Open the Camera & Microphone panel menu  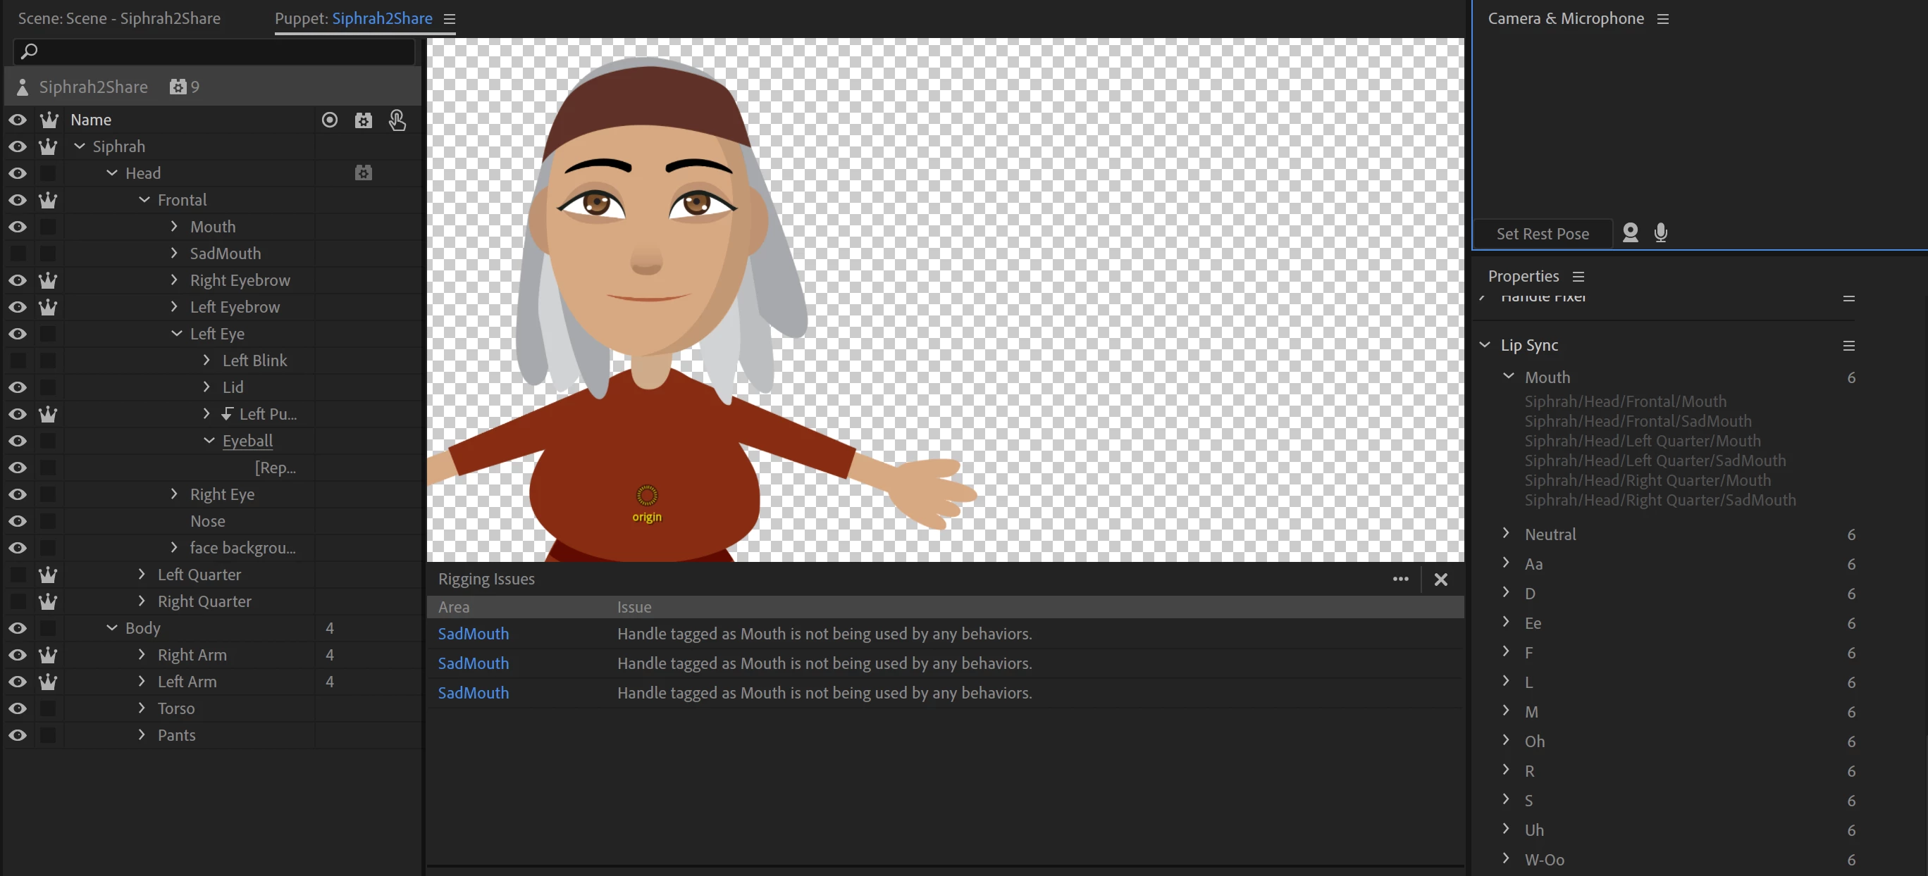point(1662,19)
